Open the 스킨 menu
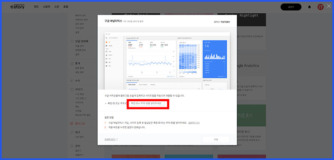The width and height of the screenshot is (334, 160). [57, 7]
